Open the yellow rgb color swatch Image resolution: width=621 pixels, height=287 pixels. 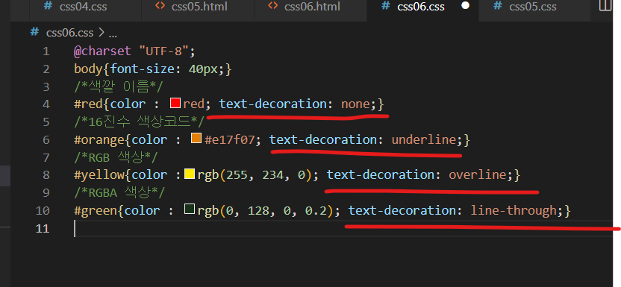click(190, 174)
